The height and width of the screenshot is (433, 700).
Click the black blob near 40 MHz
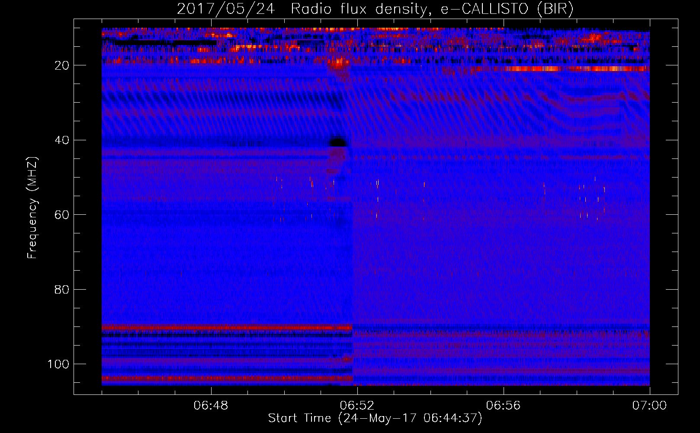coord(338,142)
